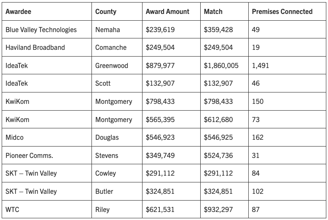
Task: Click the $798,433 award amount cell
Action: tap(160, 102)
